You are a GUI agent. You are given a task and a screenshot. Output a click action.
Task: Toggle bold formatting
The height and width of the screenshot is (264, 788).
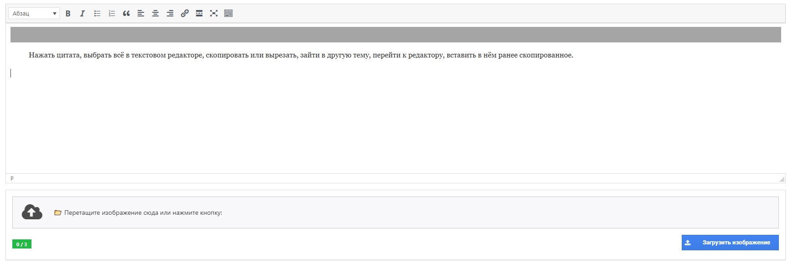(68, 14)
